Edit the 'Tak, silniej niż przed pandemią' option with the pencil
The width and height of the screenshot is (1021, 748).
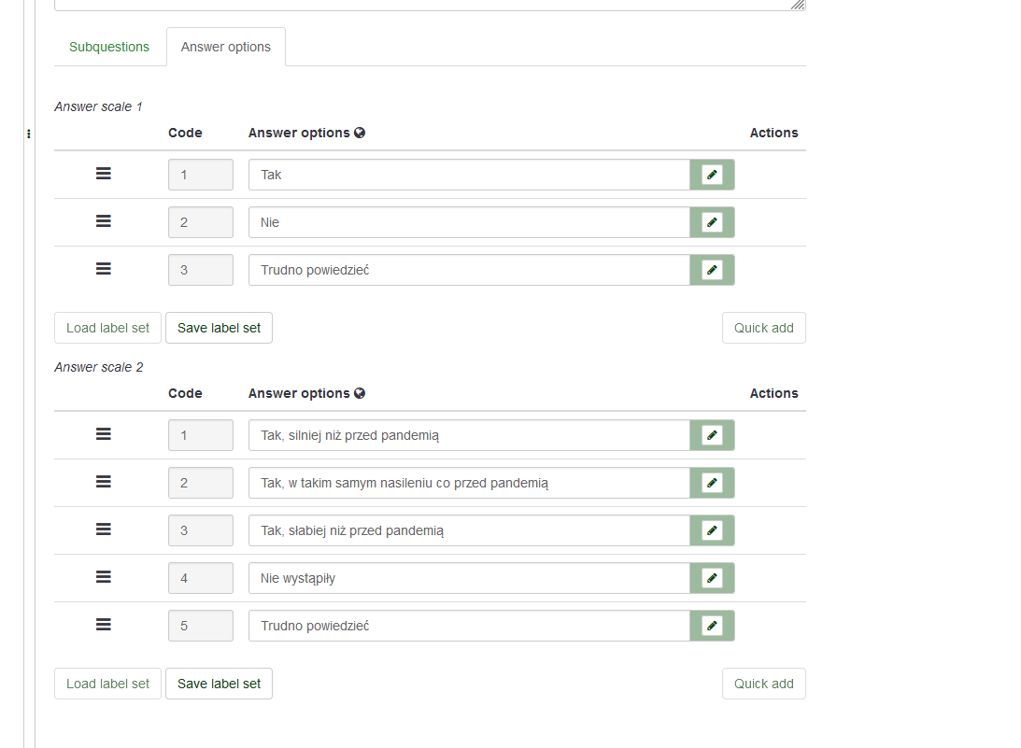[712, 435]
